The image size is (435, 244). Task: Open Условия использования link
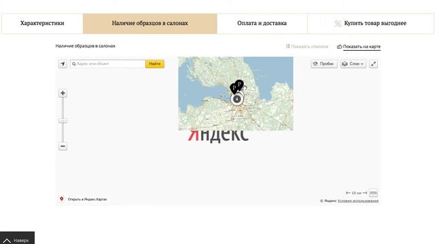(358, 201)
